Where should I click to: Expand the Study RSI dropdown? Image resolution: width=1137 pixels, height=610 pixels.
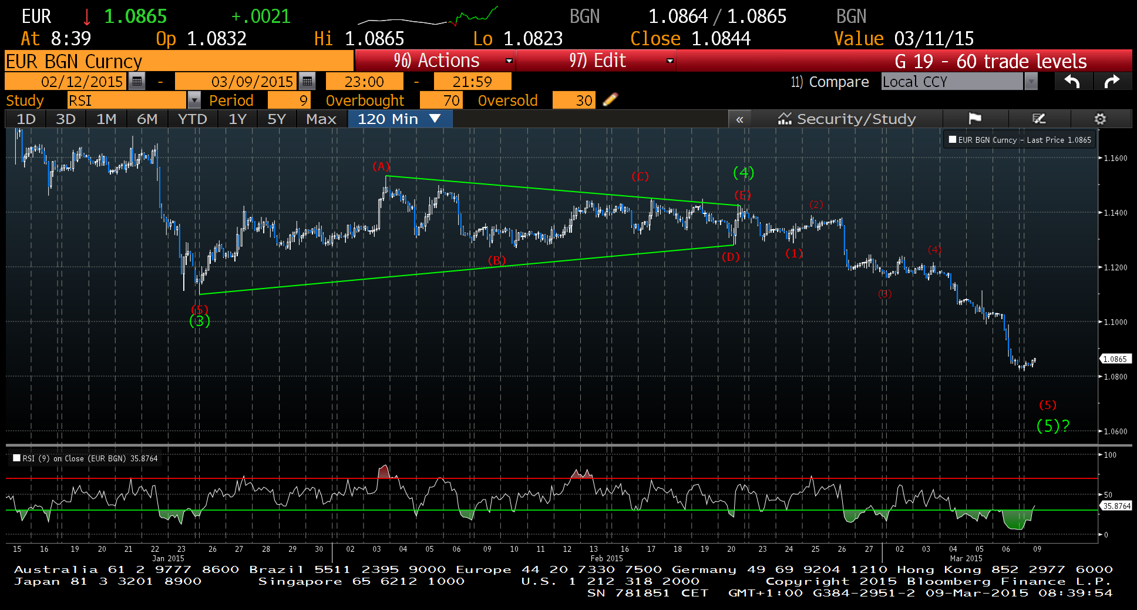194,100
